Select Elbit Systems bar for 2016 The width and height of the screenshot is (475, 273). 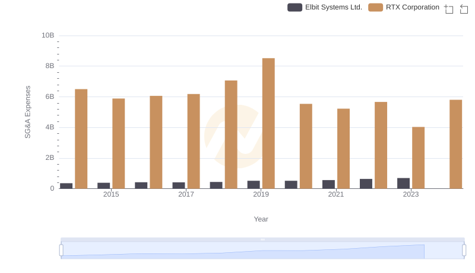141,185
